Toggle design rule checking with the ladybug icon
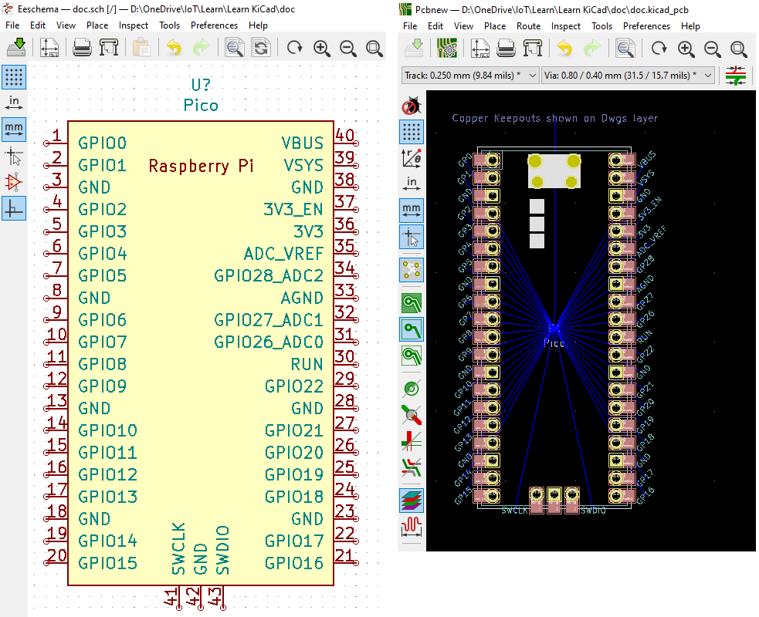 (411, 105)
